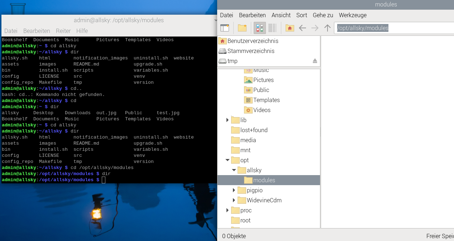Switch to icon view mode
This screenshot has height=241, width=454.
(x=260, y=28)
